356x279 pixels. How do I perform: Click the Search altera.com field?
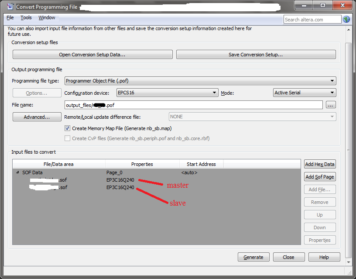pos(312,20)
